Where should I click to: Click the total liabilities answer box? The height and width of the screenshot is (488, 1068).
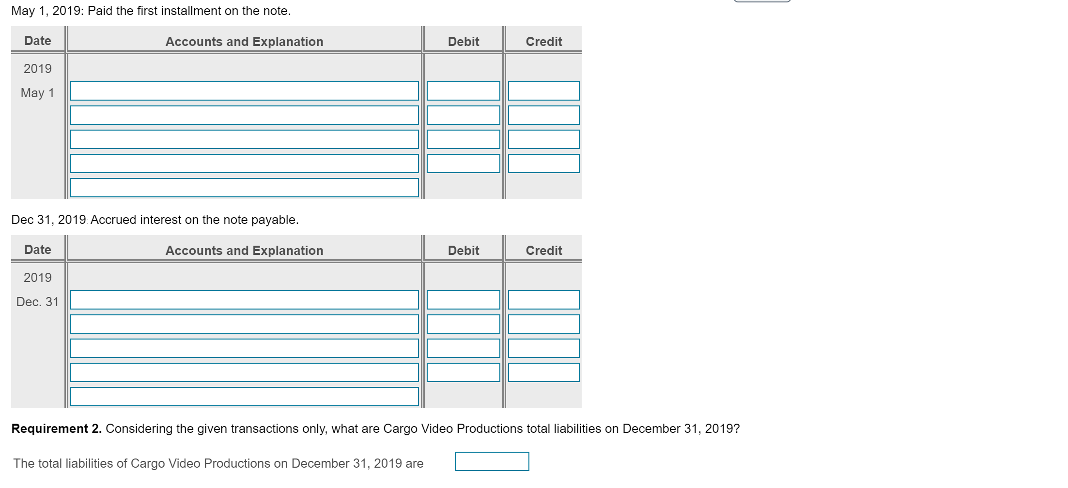[x=492, y=461]
